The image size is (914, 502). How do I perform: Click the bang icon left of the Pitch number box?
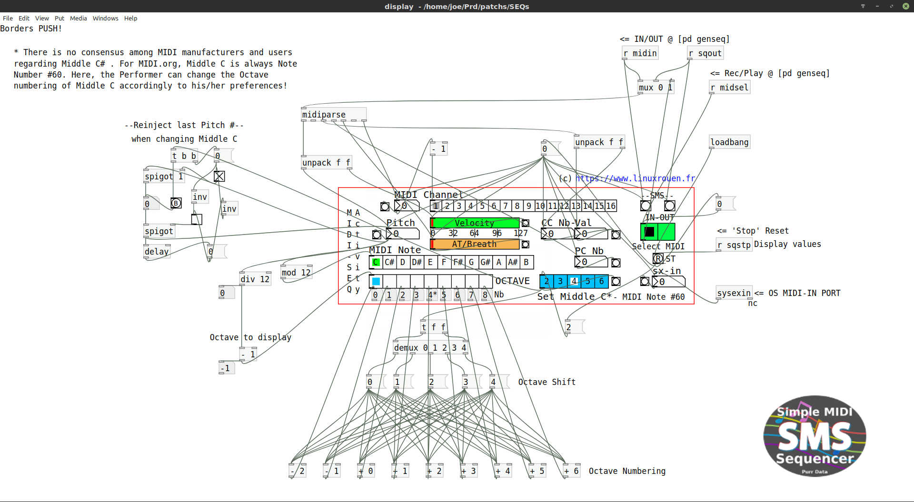coord(377,235)
